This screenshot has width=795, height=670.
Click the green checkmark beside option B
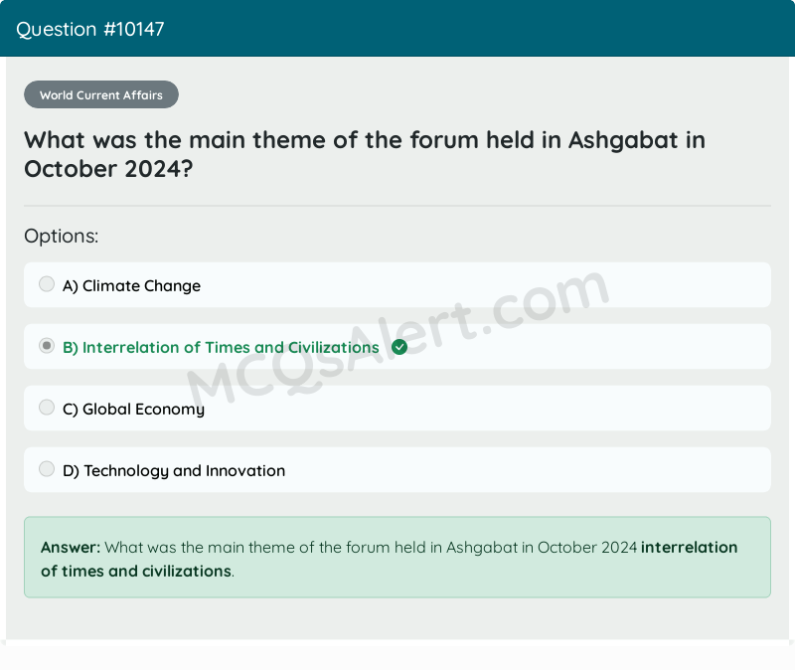(x=399, y=347)
